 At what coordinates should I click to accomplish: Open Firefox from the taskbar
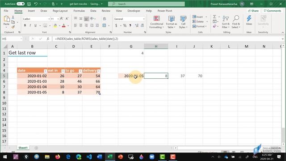click(x=58, y=157)
